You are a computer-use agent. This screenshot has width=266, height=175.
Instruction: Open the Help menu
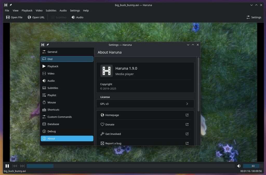(x=86, y=10)
